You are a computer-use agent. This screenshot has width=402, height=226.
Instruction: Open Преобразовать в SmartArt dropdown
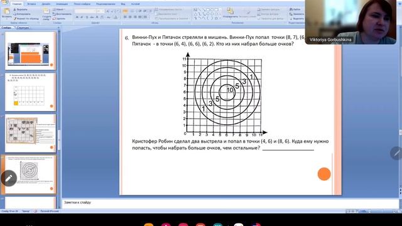pyautogui.click(x=171, y=18)
